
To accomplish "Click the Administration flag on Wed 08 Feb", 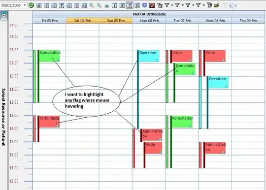I will (x=215, y=148).
